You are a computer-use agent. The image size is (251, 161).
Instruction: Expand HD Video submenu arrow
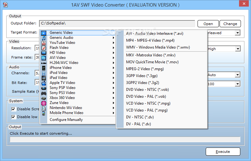click(x=113, y=53)
